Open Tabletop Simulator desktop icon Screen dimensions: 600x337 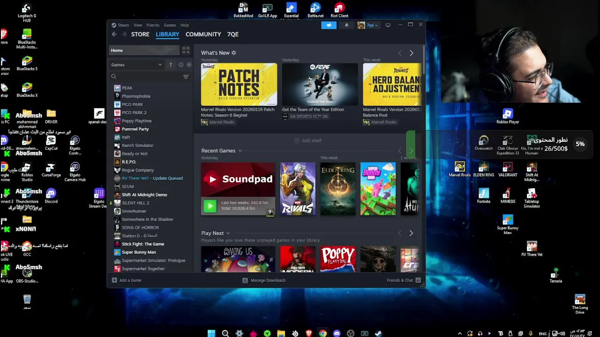[532, 198]
